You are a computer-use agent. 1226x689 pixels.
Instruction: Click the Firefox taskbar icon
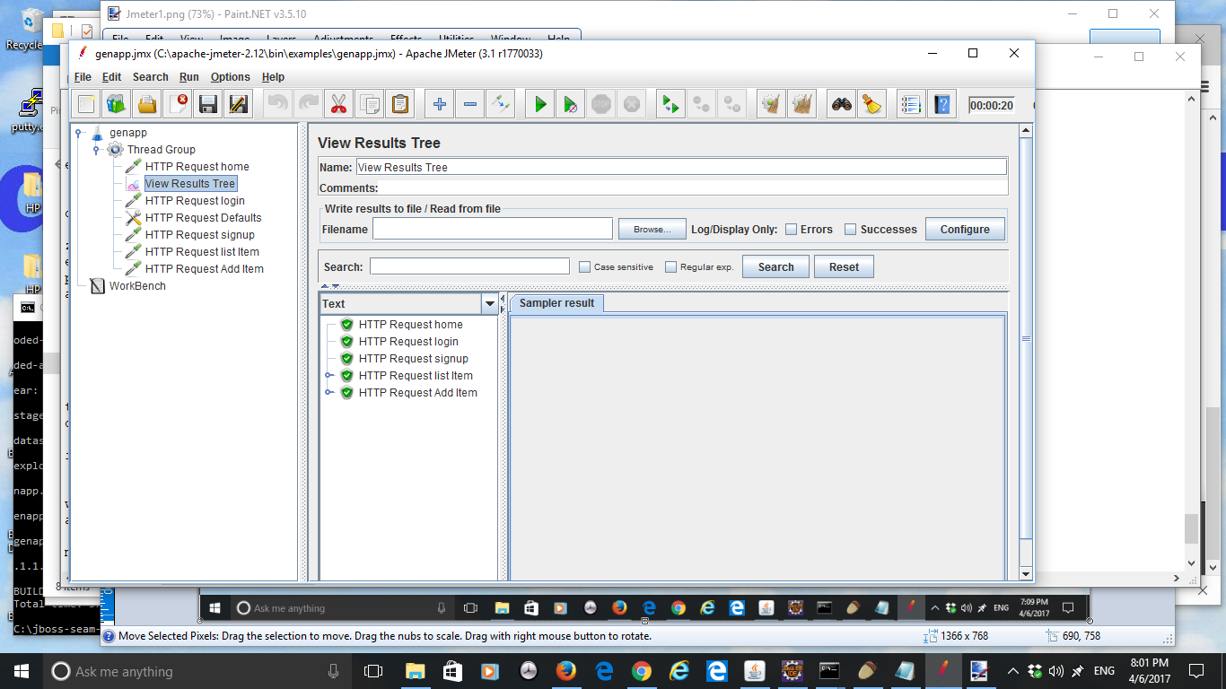pyautogui.click(x=565, y=671)
